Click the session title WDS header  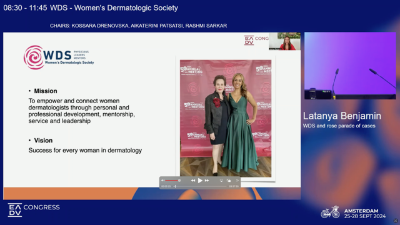tap(91, 7)
